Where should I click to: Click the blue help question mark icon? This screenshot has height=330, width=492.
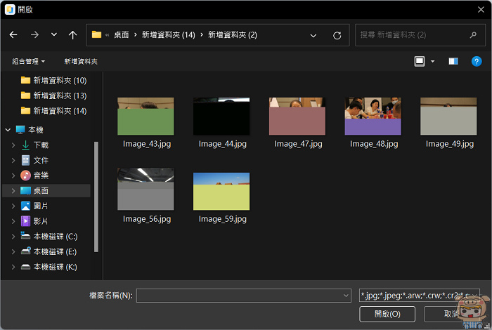[x=477, y=62]
